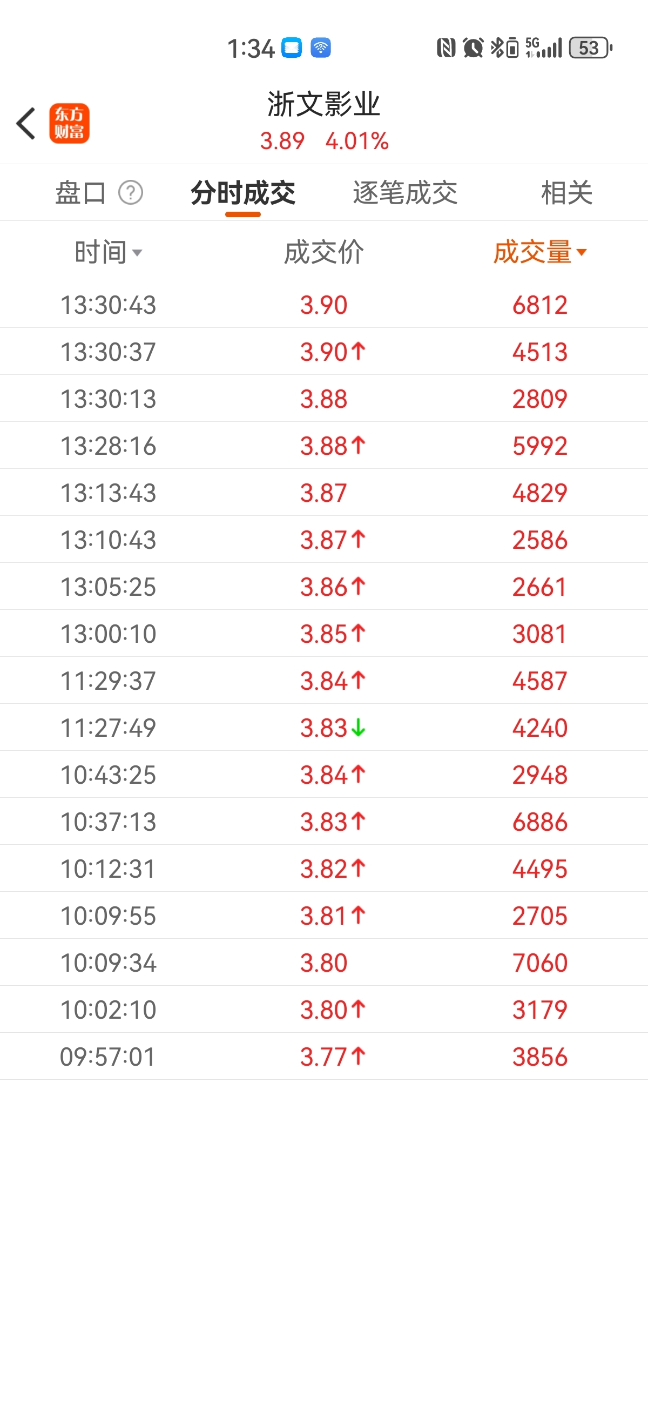Tap the blue WiFi status icon

pos(320,48)
